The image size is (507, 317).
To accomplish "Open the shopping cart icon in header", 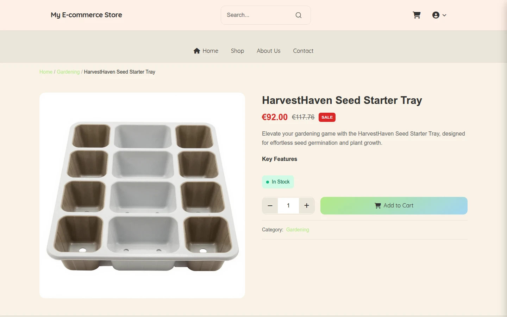I will pyautogui.click(x=417, y=15).
